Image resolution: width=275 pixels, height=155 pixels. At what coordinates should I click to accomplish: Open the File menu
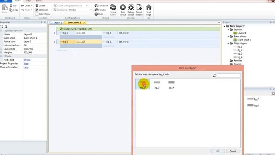click(6, 1)
